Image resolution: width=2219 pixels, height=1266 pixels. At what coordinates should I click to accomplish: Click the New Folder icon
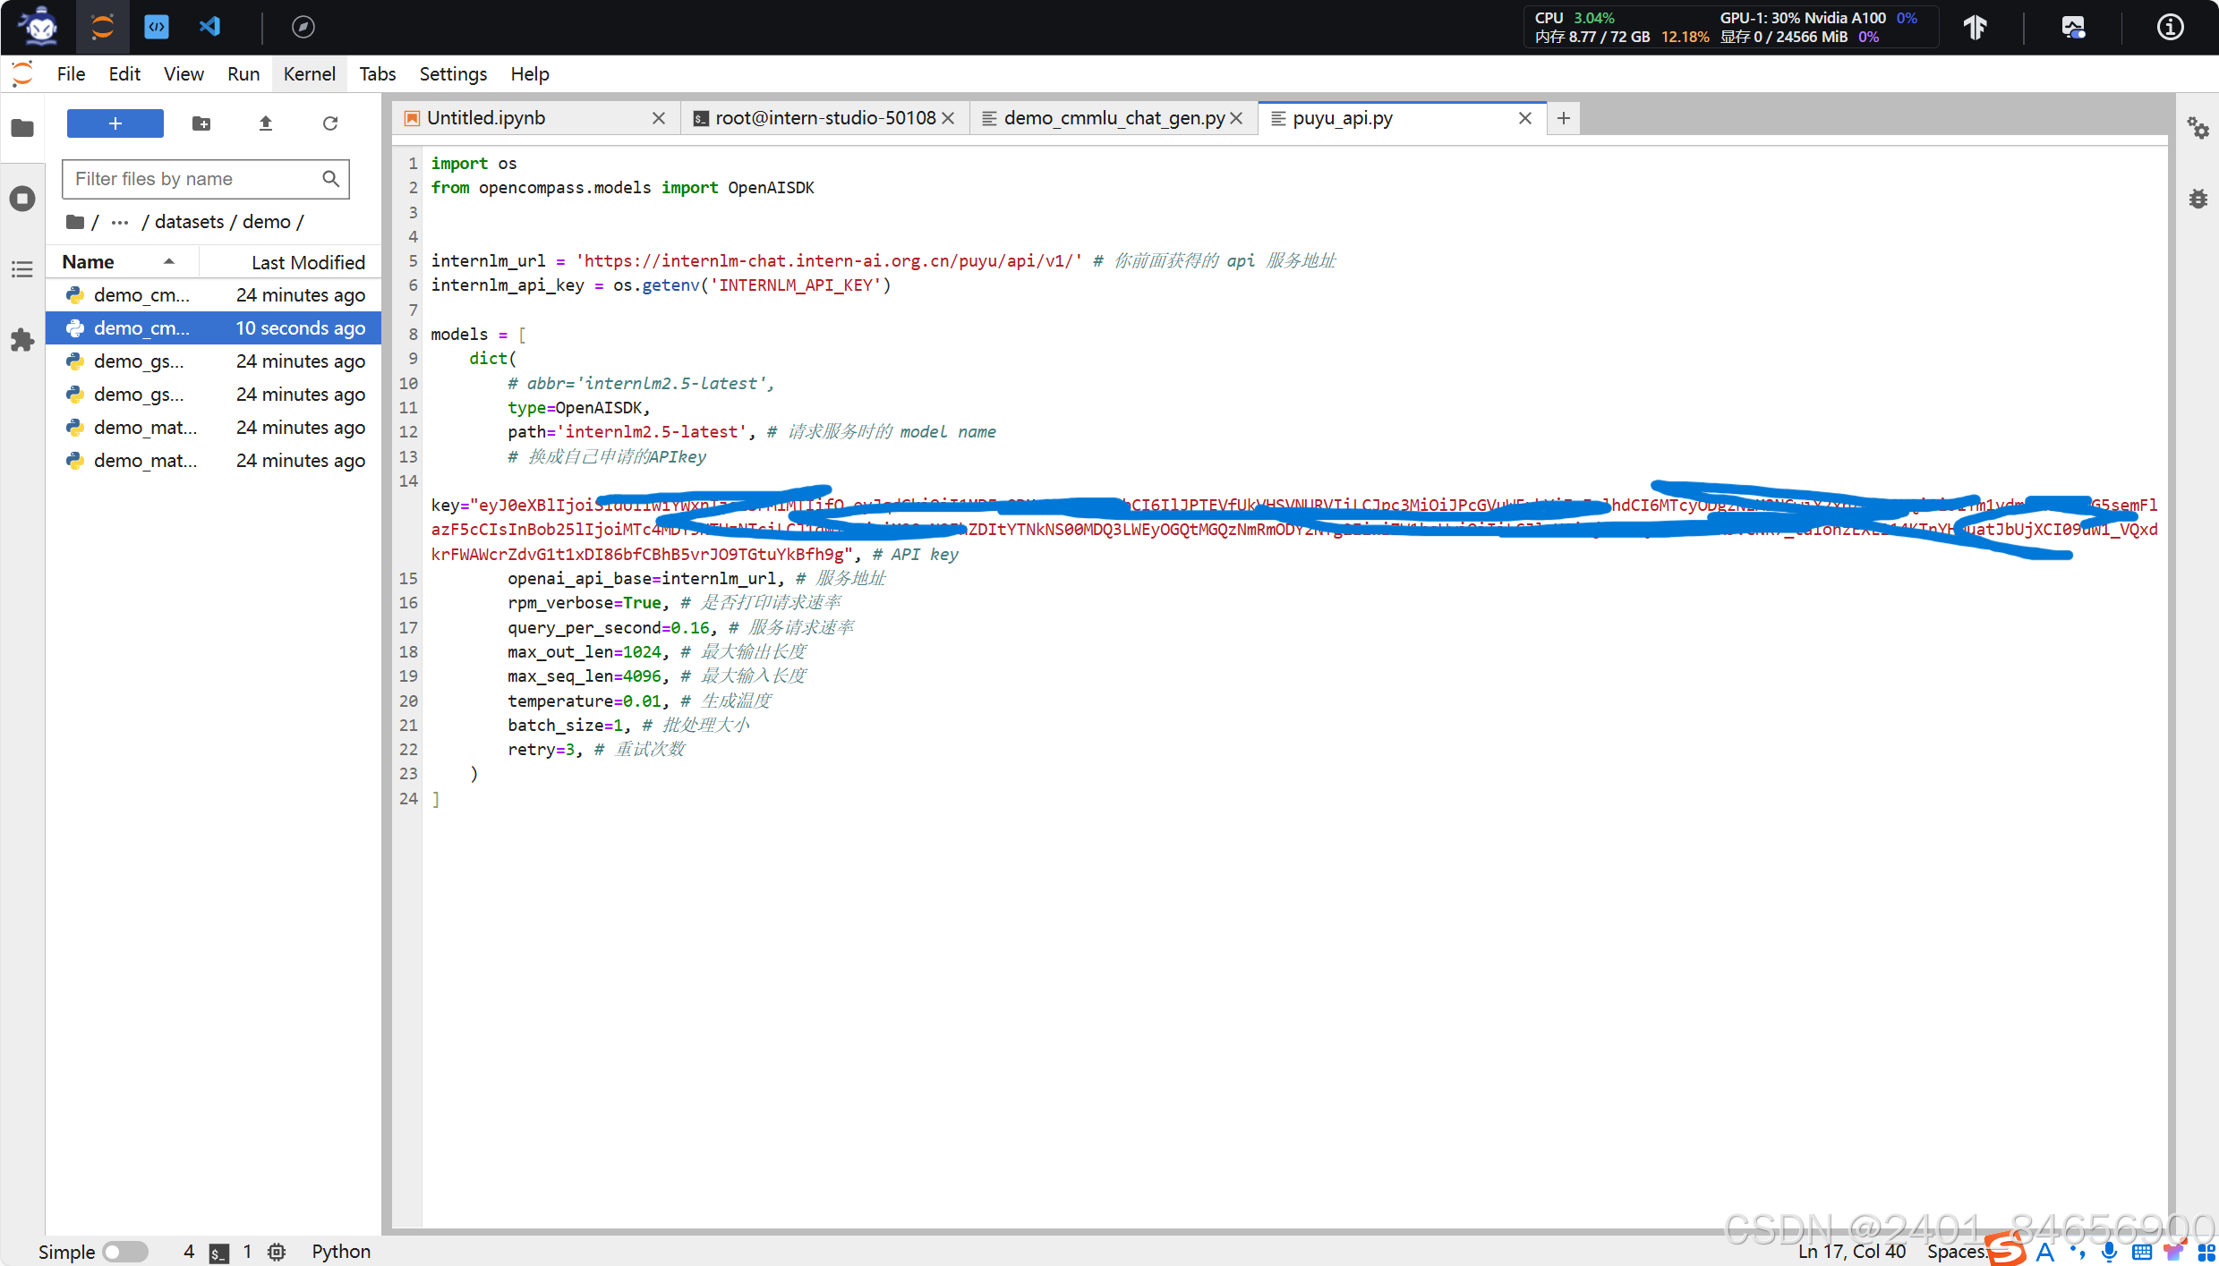pos(201,123)
